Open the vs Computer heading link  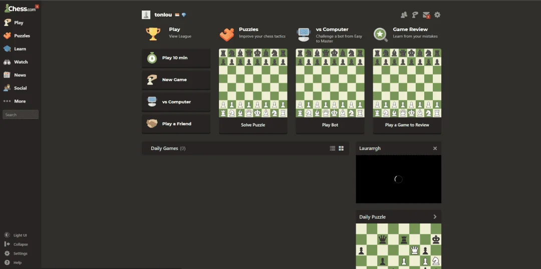(332, 29)
